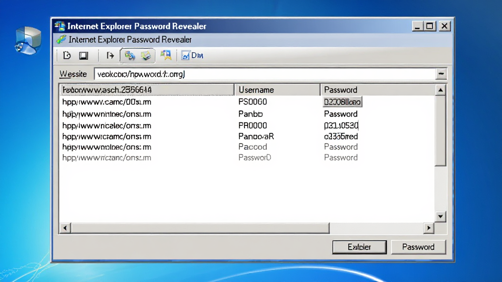This screenshot has height=282, width=502.
Task: Click the Eafcier button
Action: (359, 247)
